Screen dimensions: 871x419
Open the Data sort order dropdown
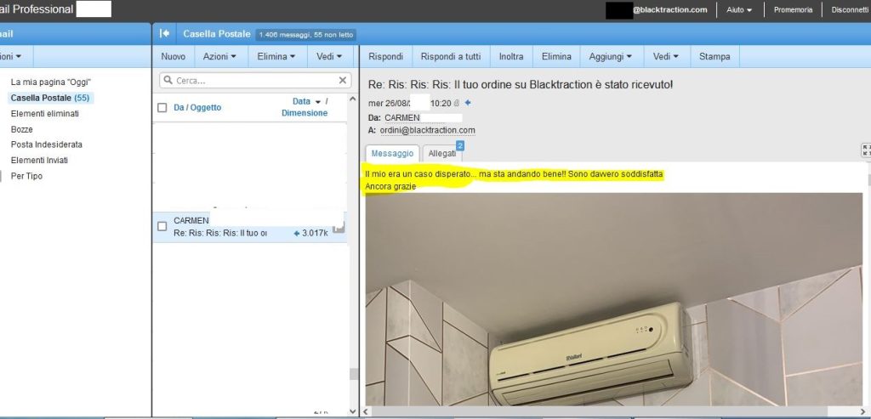[317, 102]
